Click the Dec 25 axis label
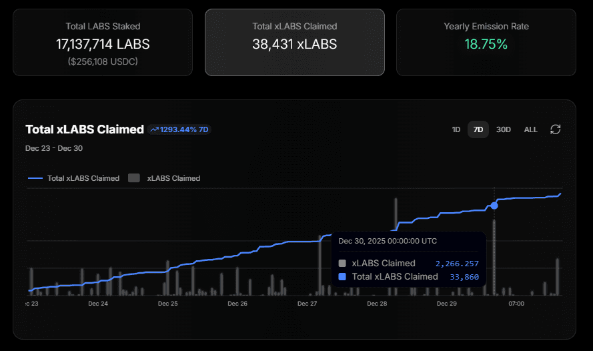Image resolution: width=593 pixels, height=351 pixels. [168, 304]
